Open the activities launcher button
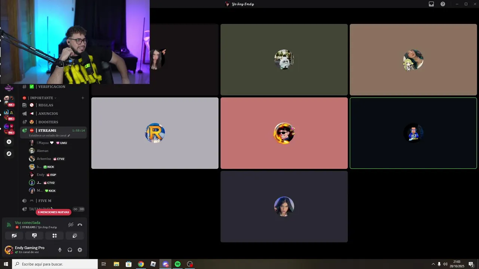This screenshot has width=479, height=269. (55, 236)
